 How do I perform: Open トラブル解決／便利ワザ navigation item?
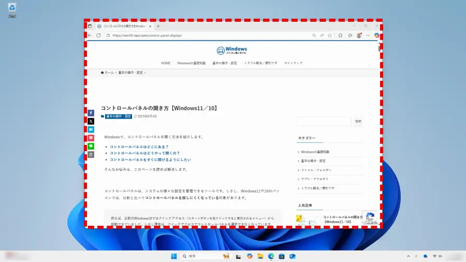pyautogui.click(x=260, y=63)
